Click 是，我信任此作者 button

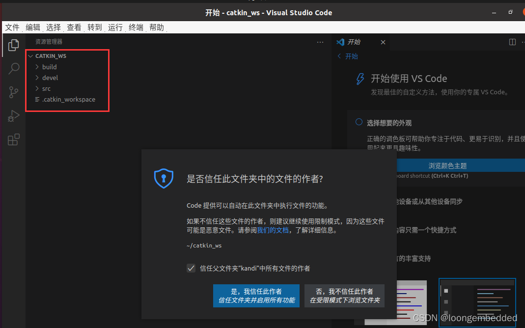click(x=256, y=296)
